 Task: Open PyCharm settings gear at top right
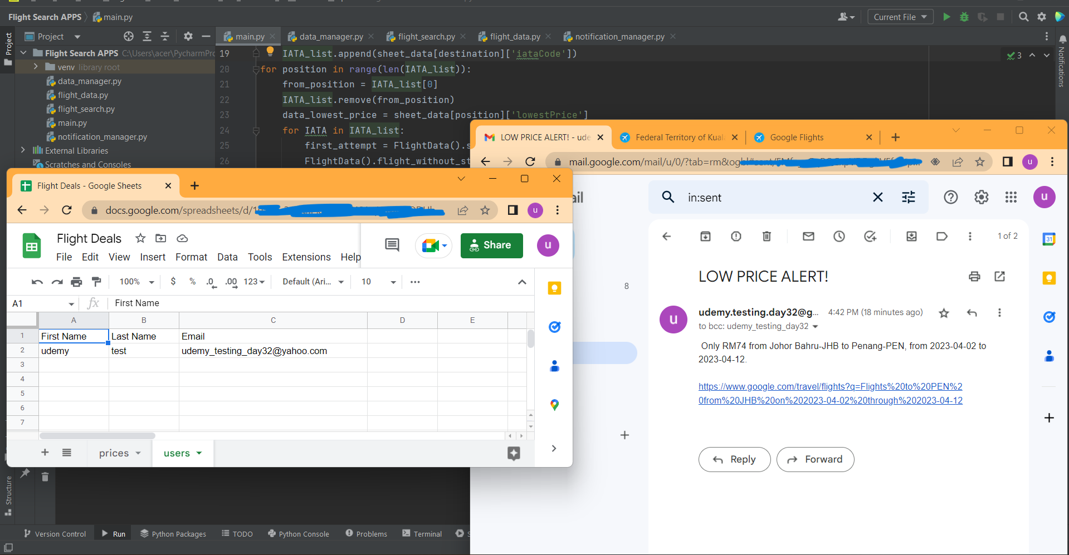click(x=1042, y=17)
